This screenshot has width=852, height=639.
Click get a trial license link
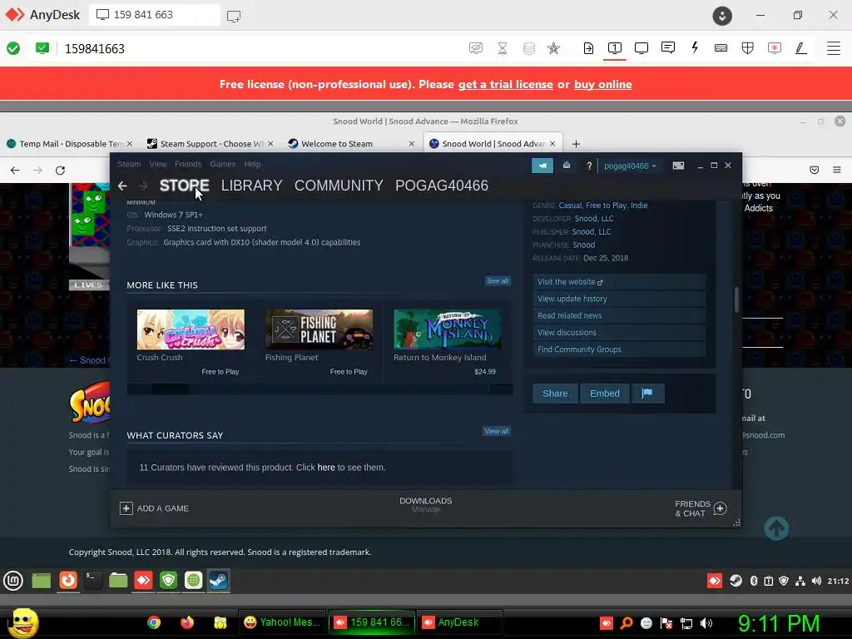tap(505, 85)
